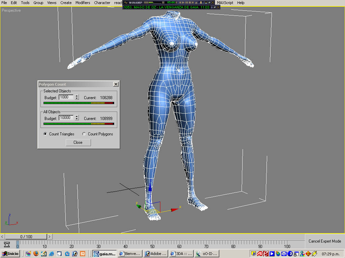345x258 pixels.
Task: Click the notepad quick launch icon
Action: pos(44,254)
